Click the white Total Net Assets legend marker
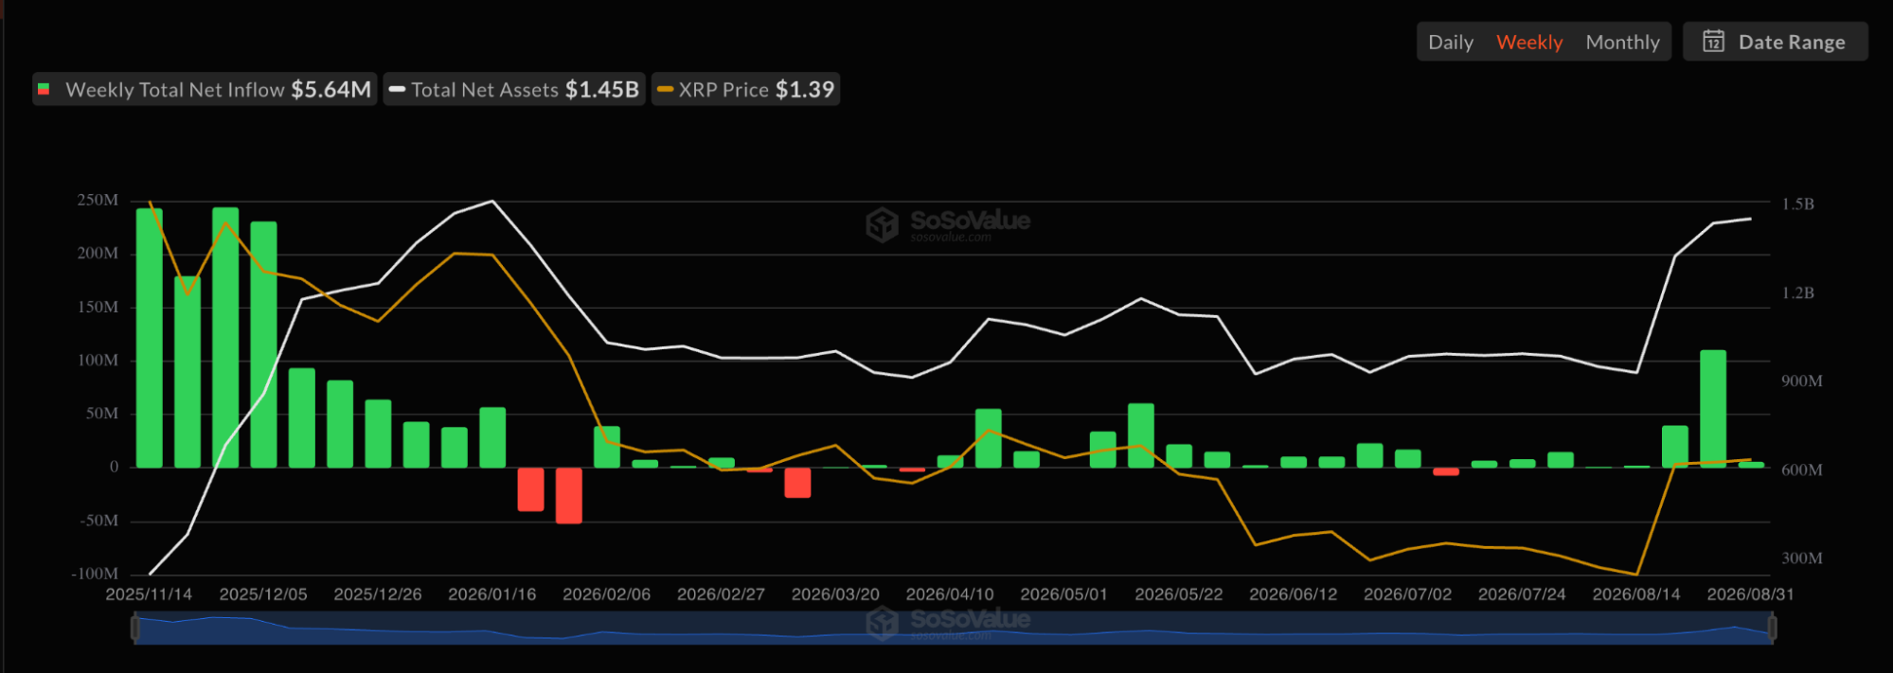The height and width of the screenshot is (673, 1893). tap(397, 90)
